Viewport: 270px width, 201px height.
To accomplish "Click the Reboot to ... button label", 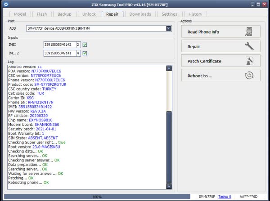I will 199,76.
